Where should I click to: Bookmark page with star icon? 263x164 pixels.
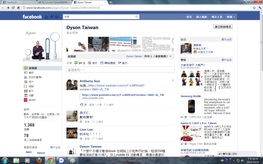254,8
